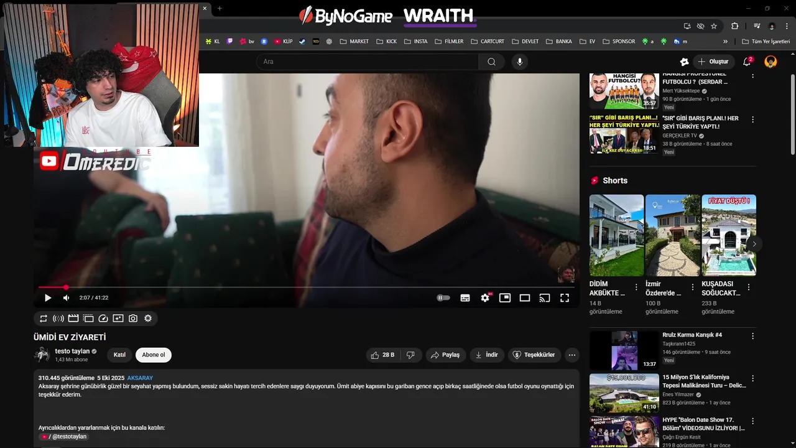
Task: Open the testo taylan channel name
Action: [72, 351]
